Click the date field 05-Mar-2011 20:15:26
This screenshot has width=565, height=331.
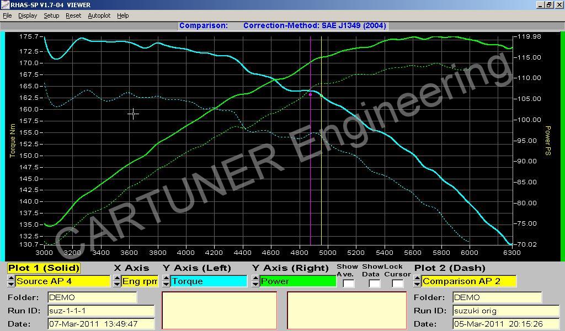506,323
